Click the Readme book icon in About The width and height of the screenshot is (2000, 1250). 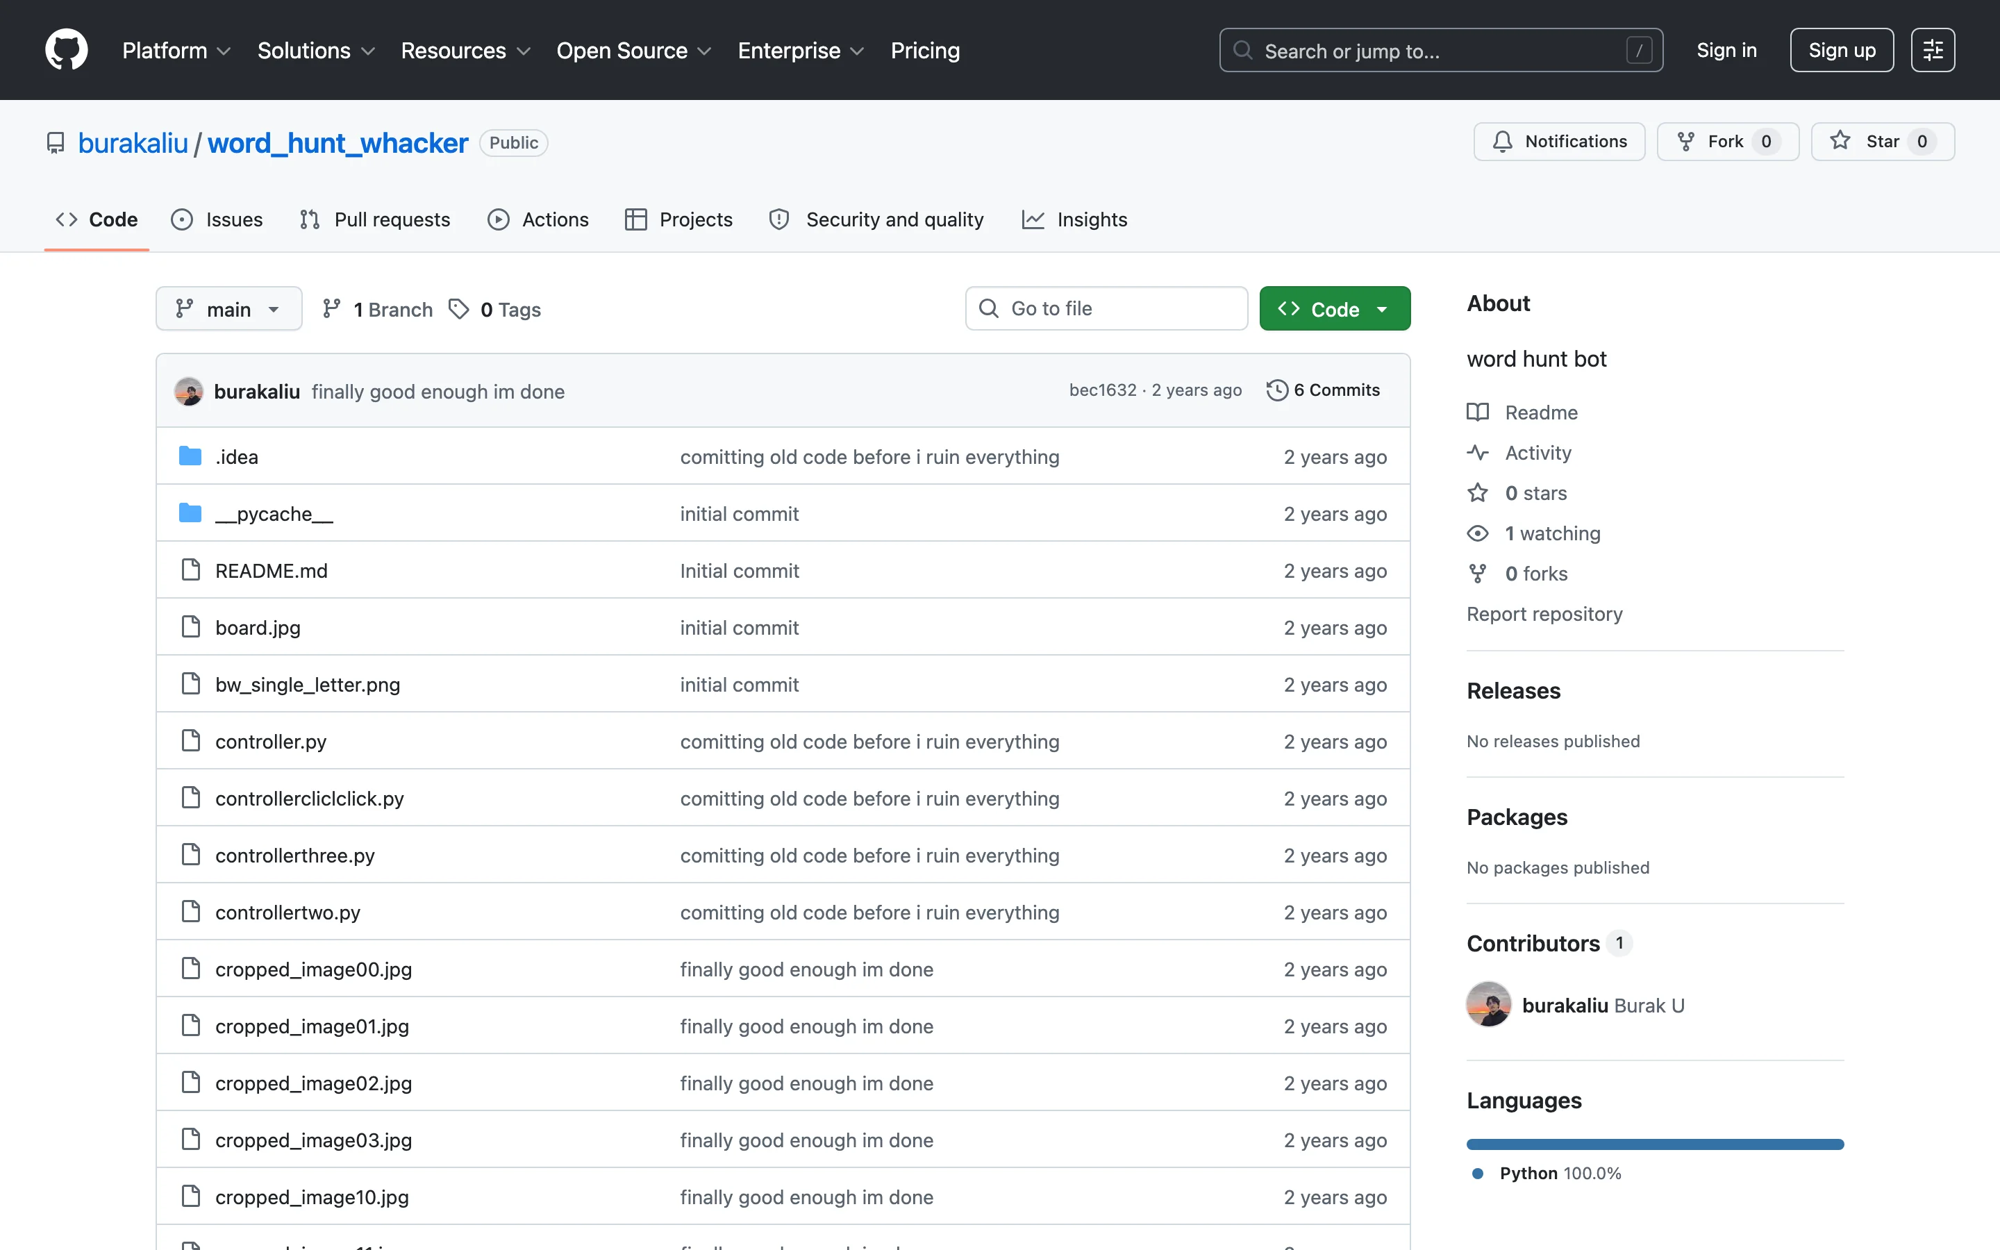(1478, 412)
